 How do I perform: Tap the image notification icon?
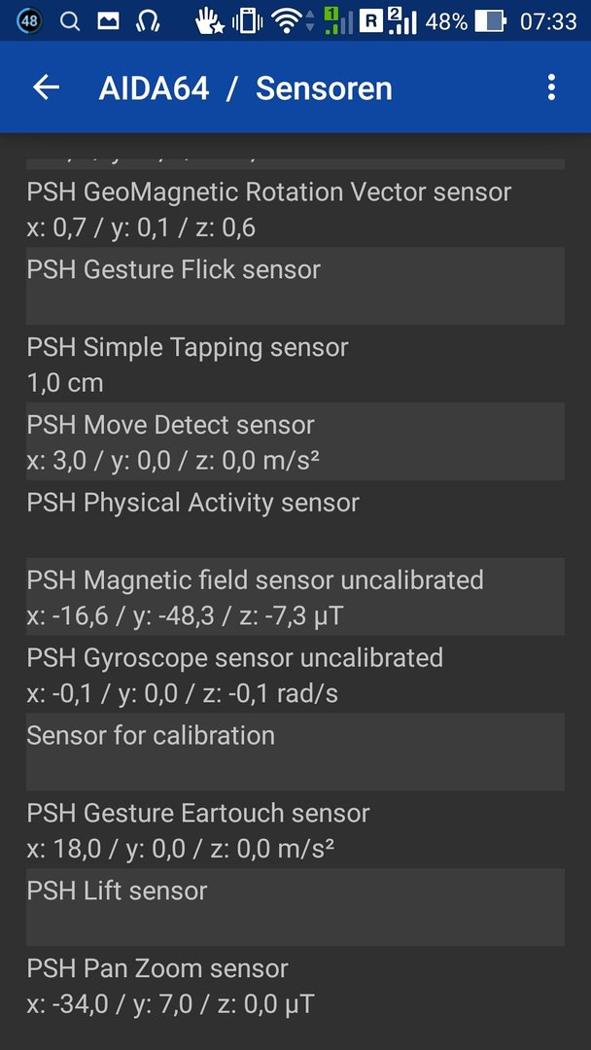point(108,21)
